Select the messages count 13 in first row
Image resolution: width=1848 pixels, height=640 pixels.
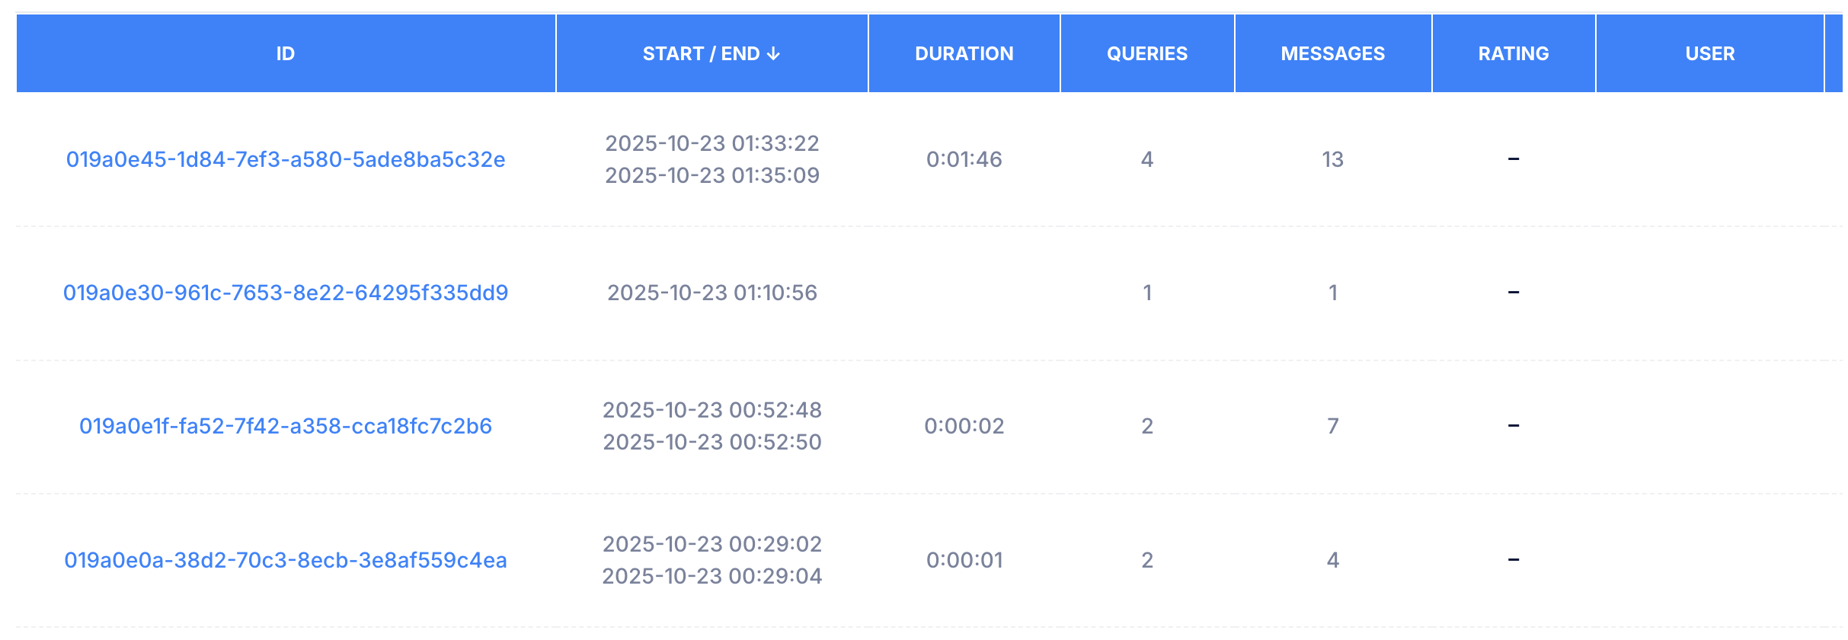(x=1333, y=159)
